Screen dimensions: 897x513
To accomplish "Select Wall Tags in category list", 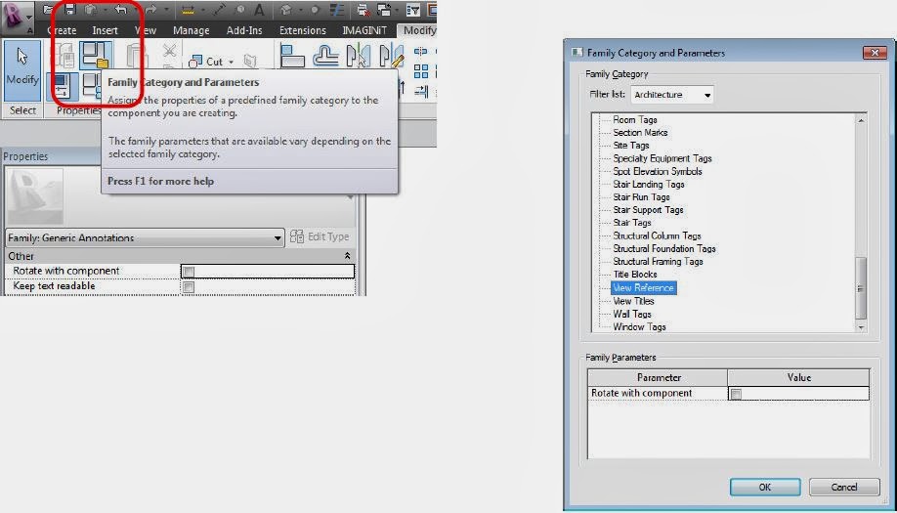I will [x=632, y=314].
